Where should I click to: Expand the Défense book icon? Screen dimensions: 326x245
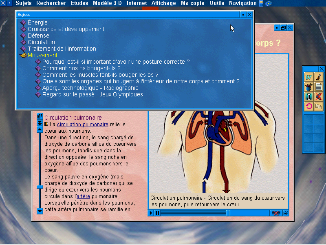click(23, 36)
